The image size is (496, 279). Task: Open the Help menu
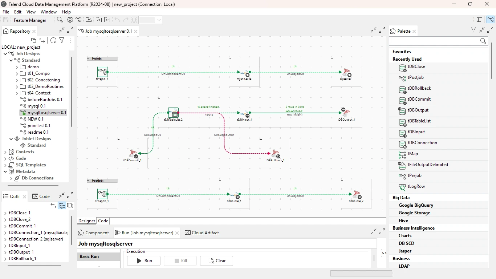pos(66,12)
